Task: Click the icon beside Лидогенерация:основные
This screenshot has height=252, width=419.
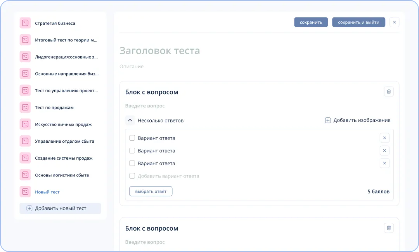Action: click(x=25, y=57)
